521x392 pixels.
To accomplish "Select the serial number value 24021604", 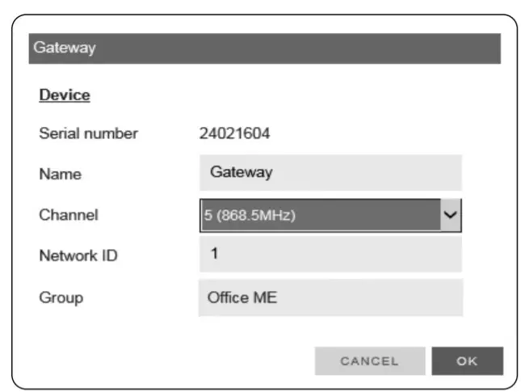I will pos(234,133).
